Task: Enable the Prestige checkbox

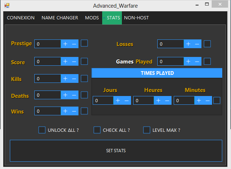Action: (x=84, y=43)
